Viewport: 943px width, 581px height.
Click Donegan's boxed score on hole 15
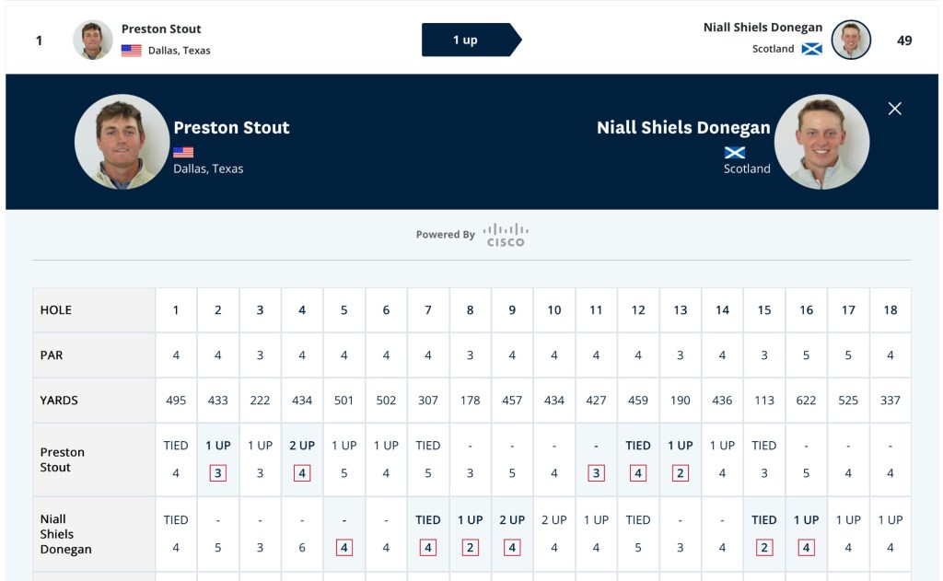click(764, 548)
